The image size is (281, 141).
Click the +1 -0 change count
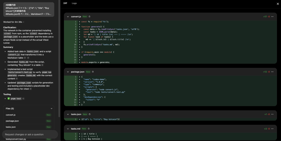coord(267,114)
